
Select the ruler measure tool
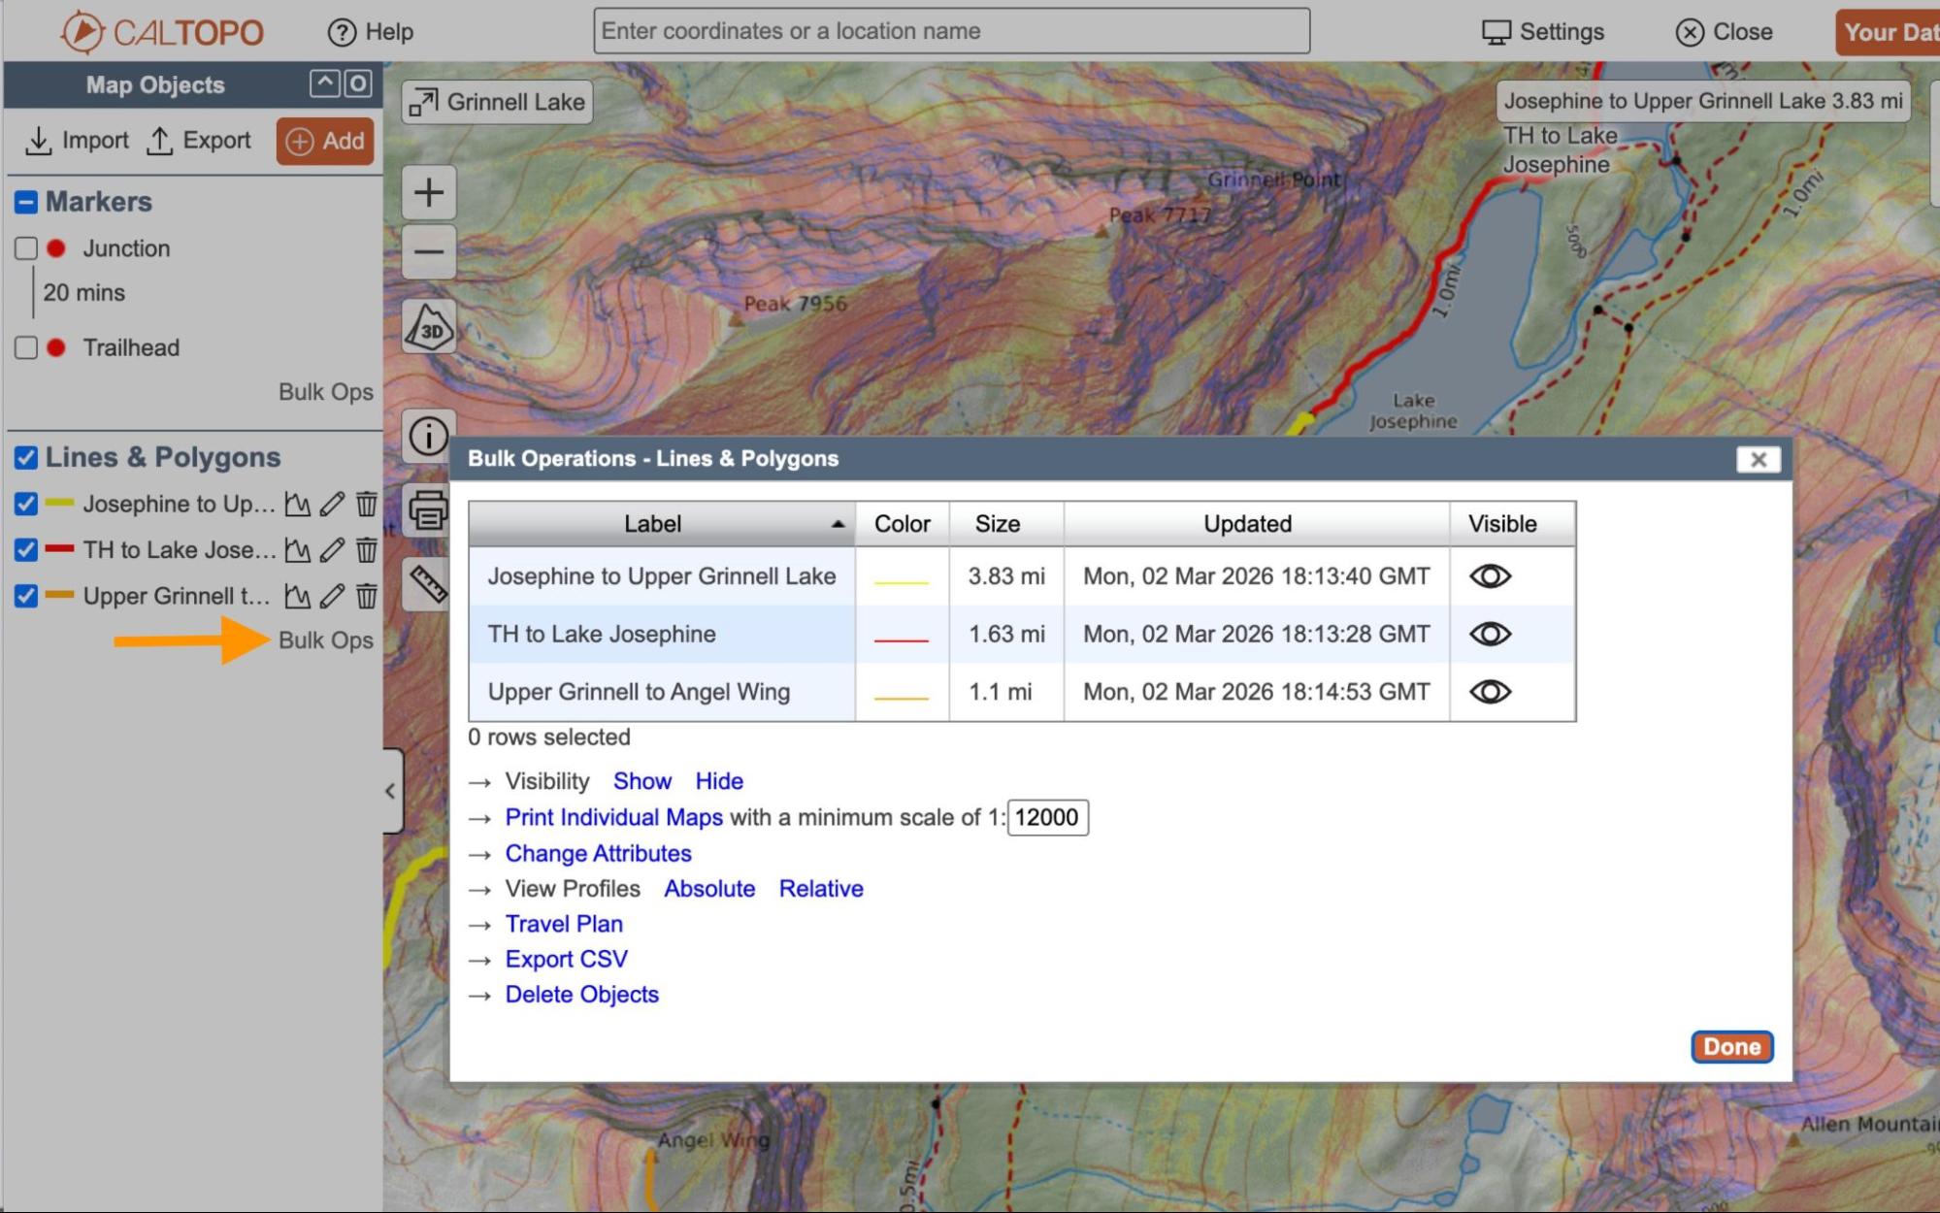pos(428,583)
